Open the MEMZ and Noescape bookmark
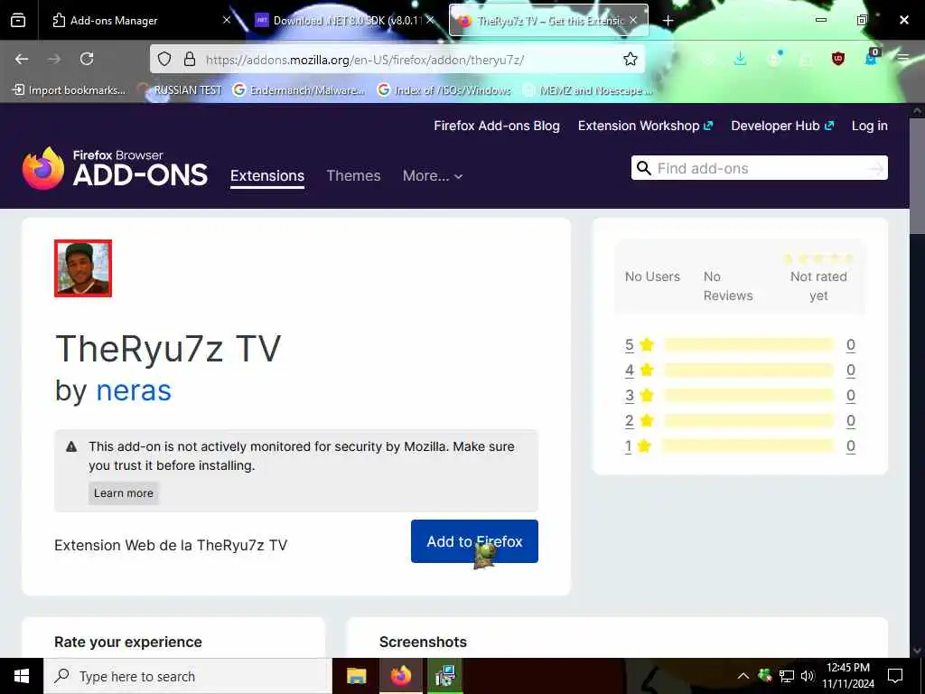The width and height of the screenshot is (925, 694). click(588, 90)
